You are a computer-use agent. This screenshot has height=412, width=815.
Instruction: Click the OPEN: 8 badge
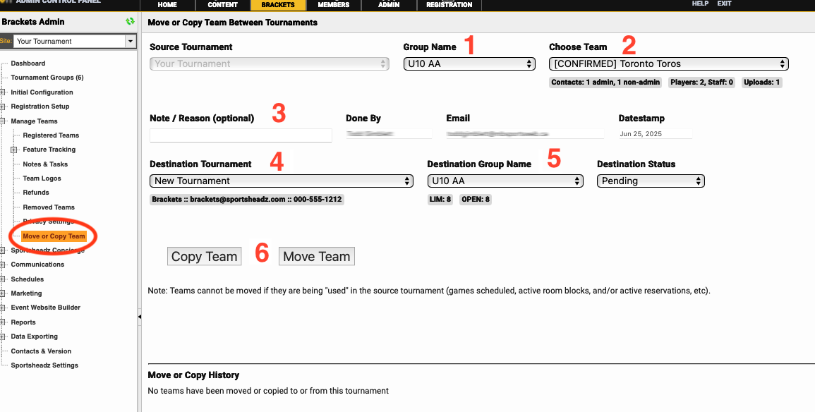476,199
